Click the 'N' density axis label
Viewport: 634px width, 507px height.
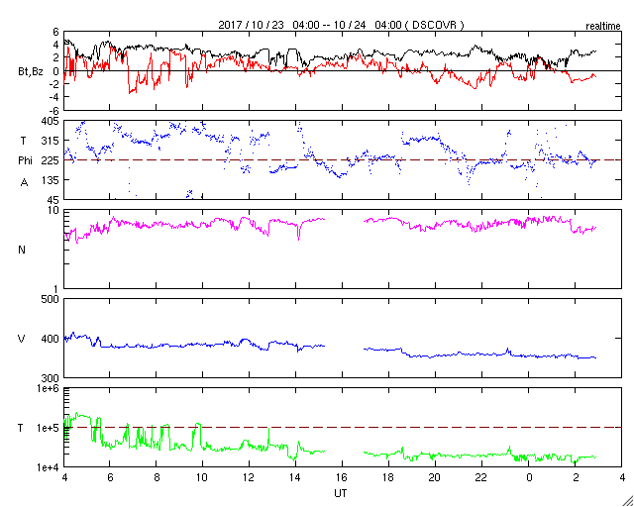click(x=22, y=250)
